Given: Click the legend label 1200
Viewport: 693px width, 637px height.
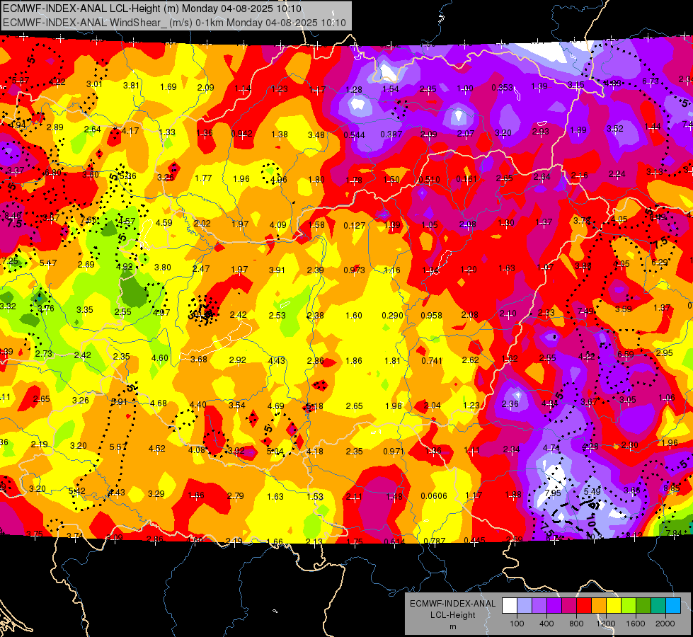Looking at the screenshot, I should click(606, 624).
